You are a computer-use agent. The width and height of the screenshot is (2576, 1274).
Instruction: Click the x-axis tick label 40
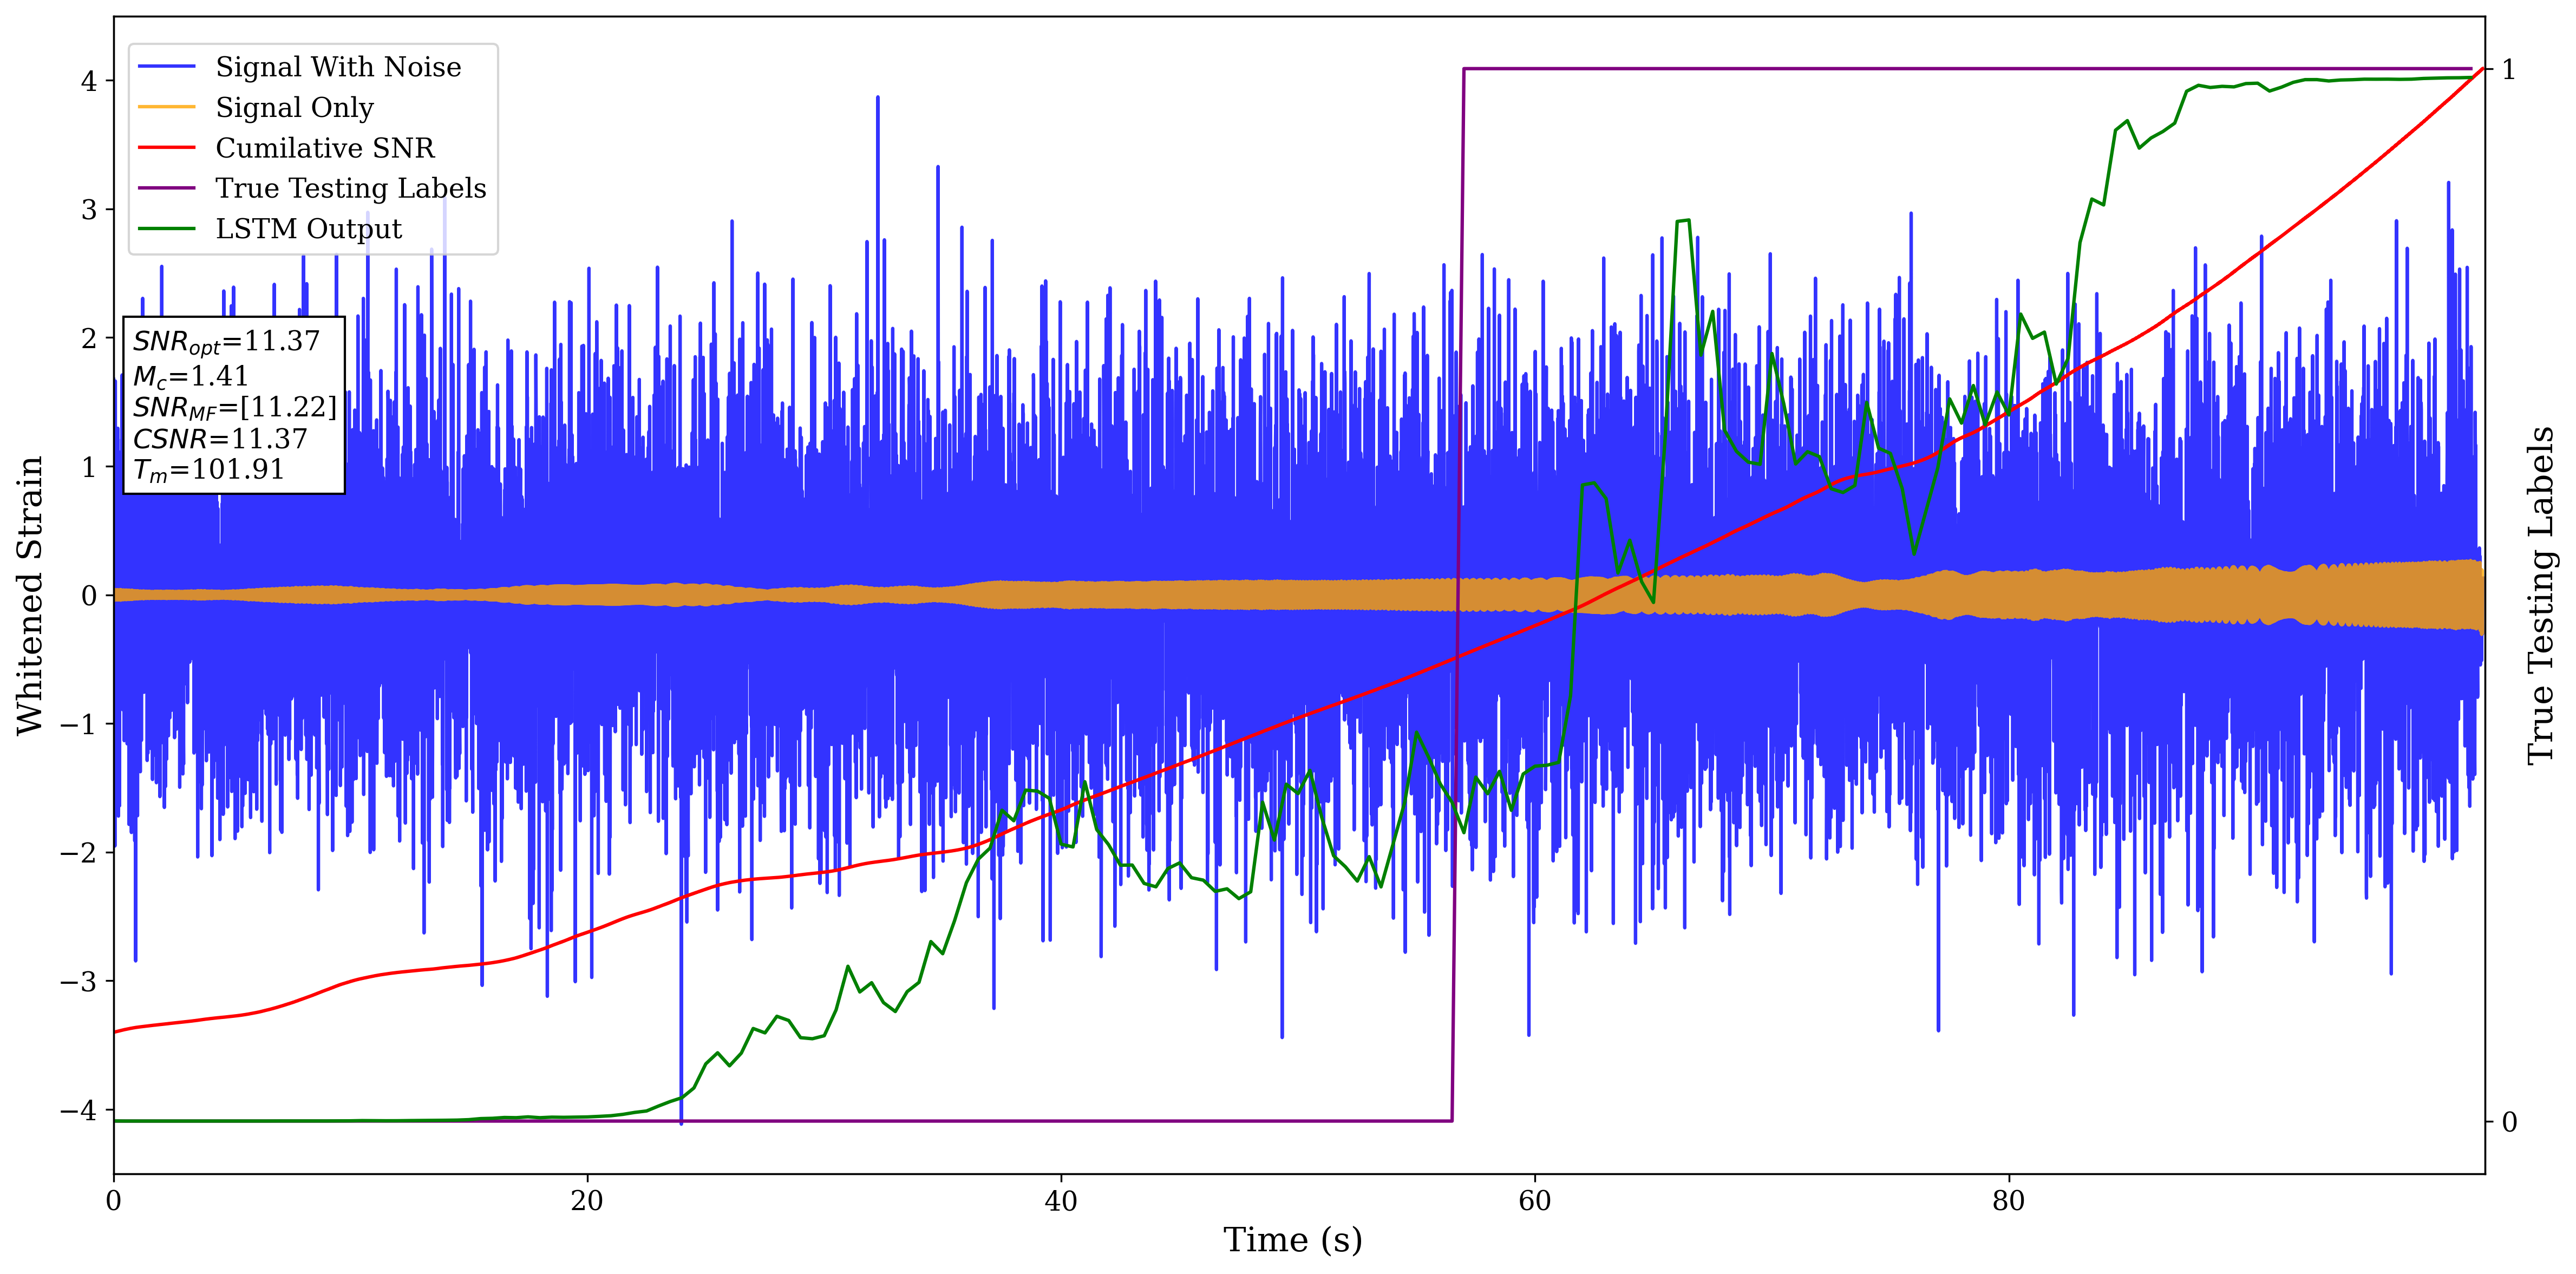tap(1060, 1201)
